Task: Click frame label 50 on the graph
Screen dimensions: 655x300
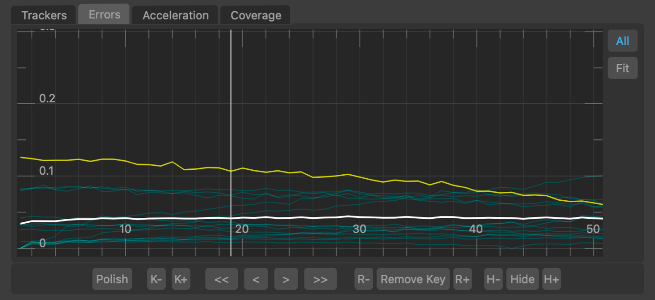Action: 593,229
